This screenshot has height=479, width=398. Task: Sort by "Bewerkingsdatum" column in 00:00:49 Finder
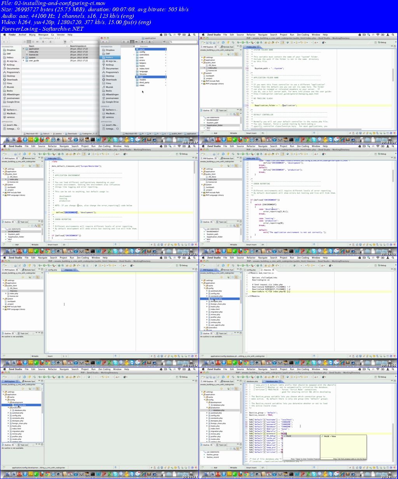coord(78,46)
